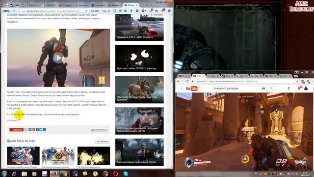Switch to the Steam pinned Firefox tab

tap(12, 5)
